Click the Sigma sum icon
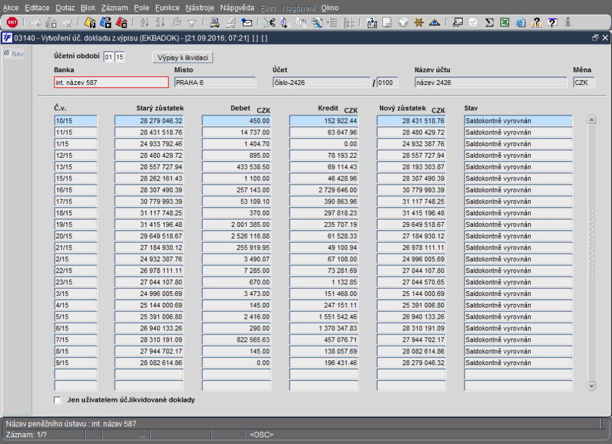Image resolution: width=612 pixels, height=444 pixels. (489, 23)
